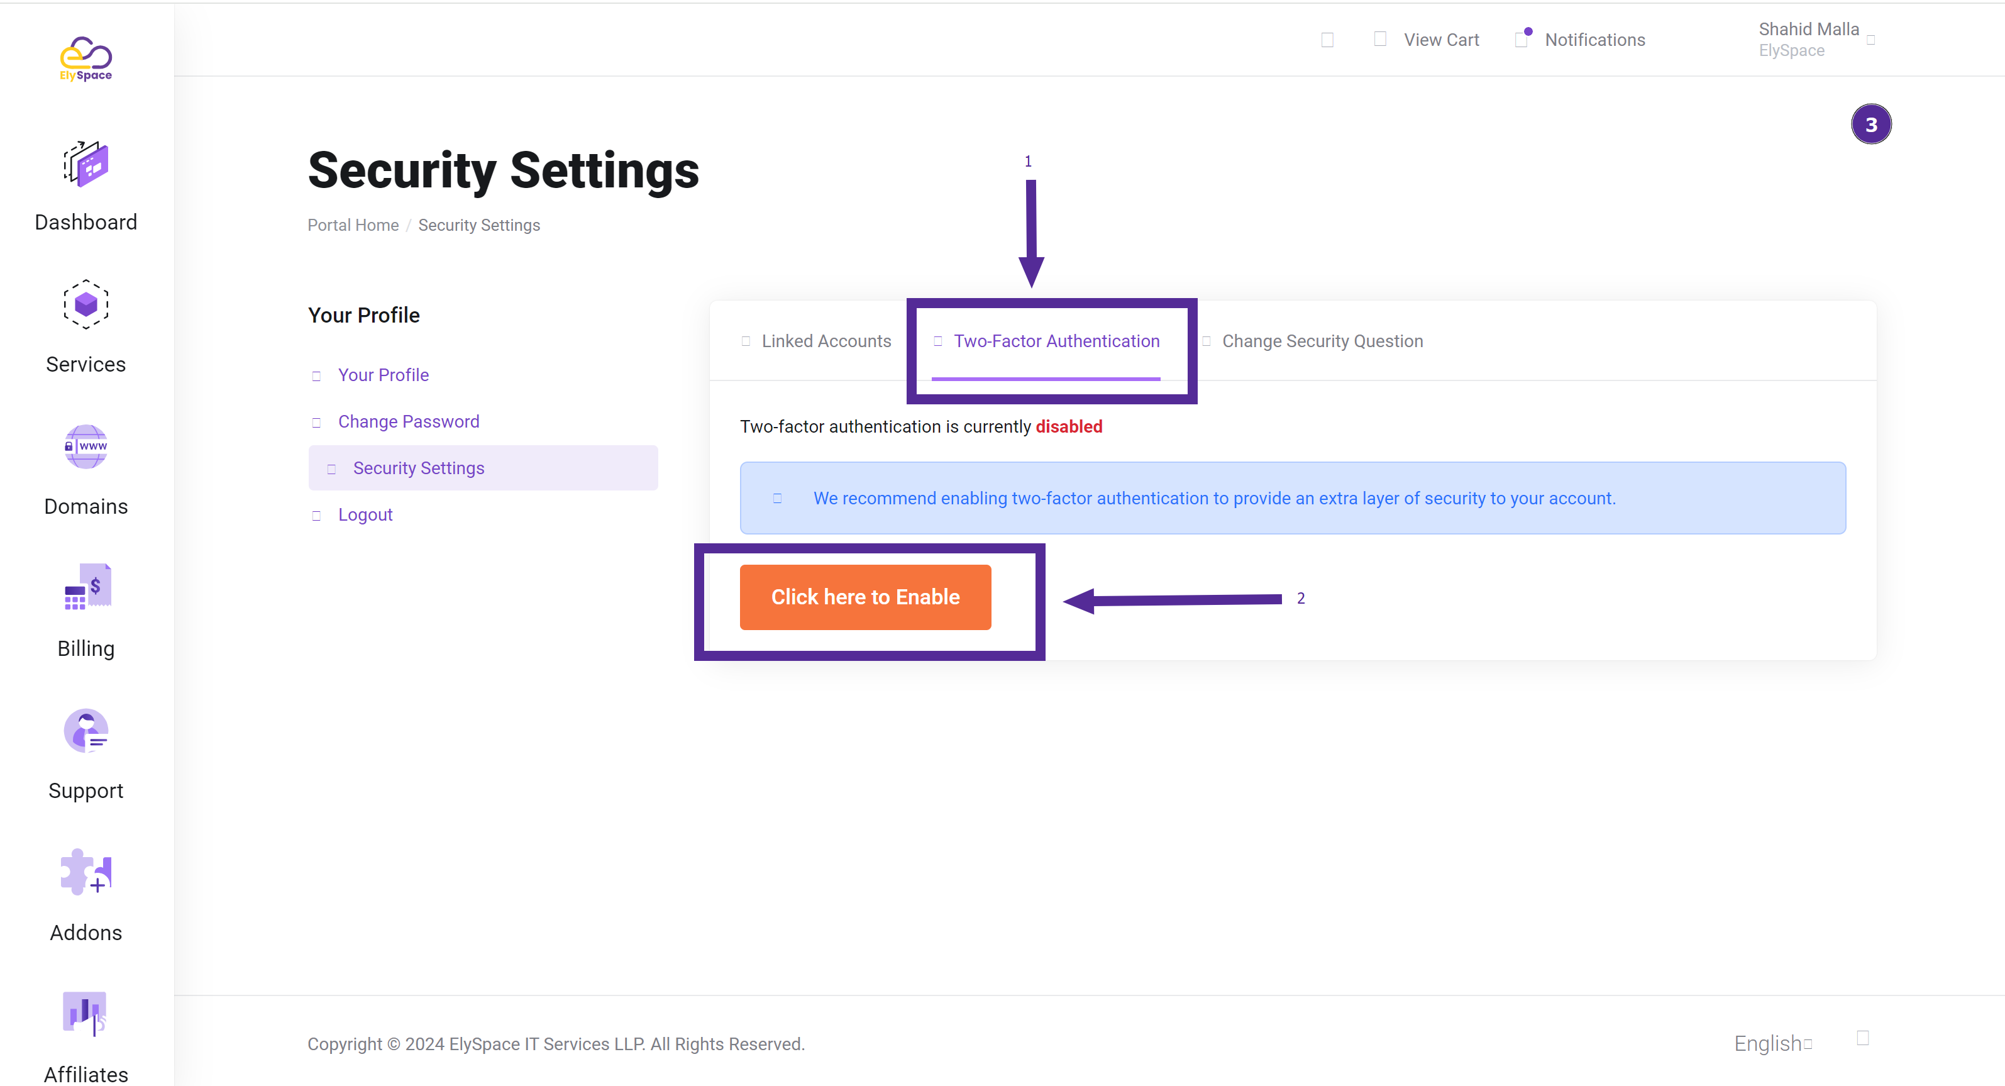Click the copyright footer text

[556, 1044]
